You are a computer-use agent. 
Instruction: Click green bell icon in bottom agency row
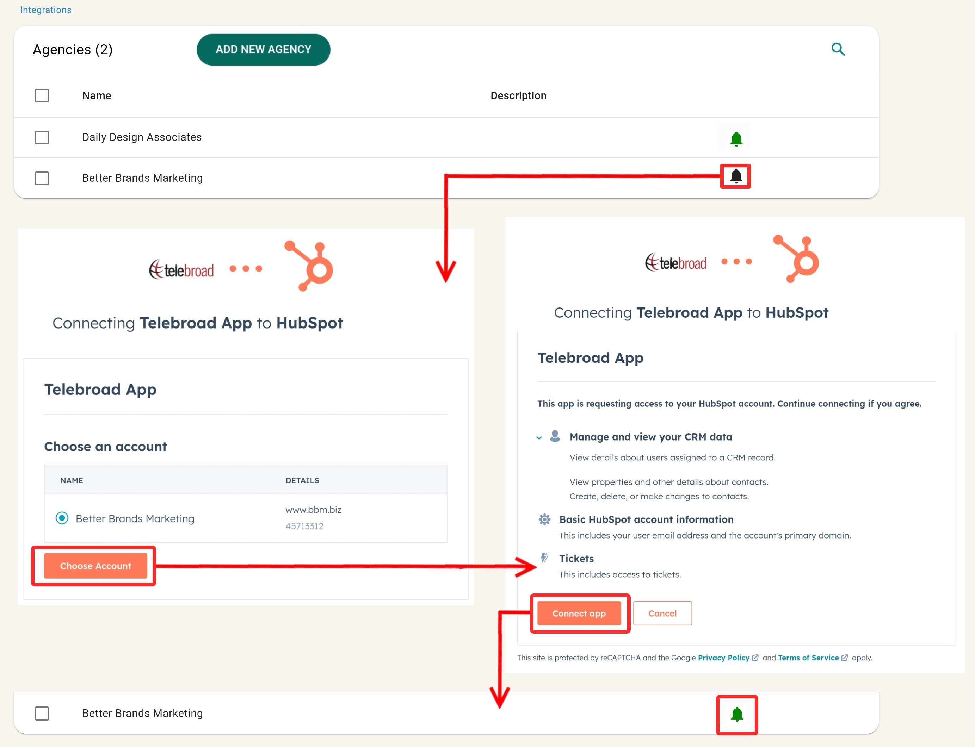click(x=736, y=714)
